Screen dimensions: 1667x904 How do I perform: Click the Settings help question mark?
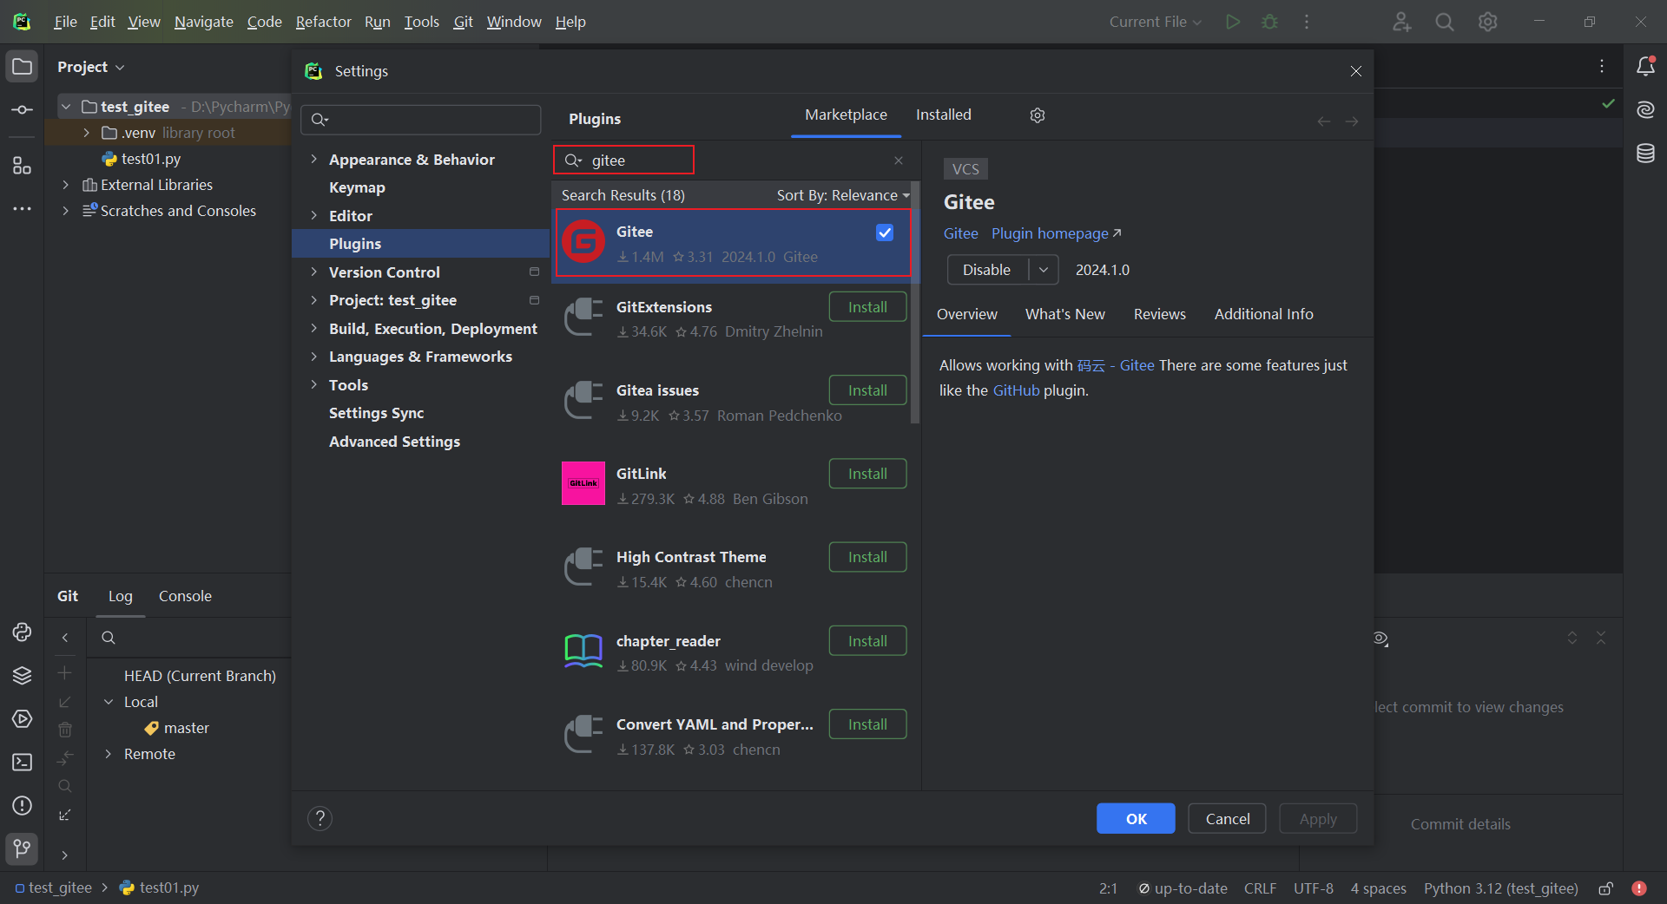(x=320, y=818)
